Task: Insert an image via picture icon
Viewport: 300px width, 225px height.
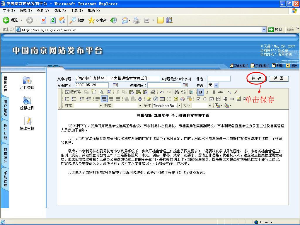Action: pos(149,99)
